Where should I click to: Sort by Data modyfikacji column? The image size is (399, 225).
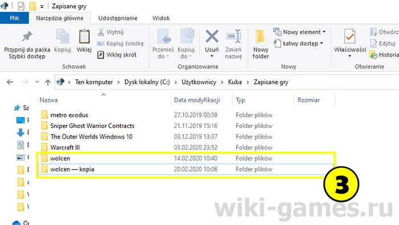[197, 100]
